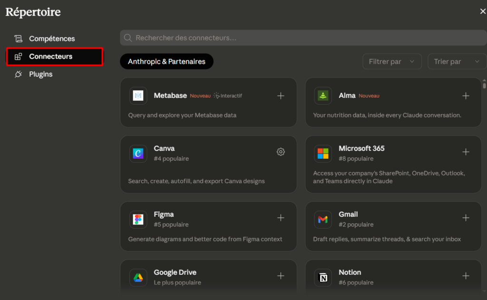Open the Filtrer par dropdown
Viewport: 487px width, 300px height.
(392, 61)
